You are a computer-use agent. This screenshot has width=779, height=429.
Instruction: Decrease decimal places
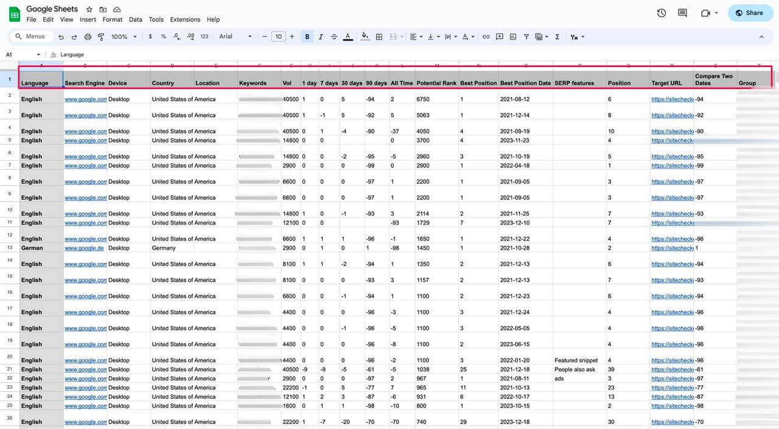(176, 37)
